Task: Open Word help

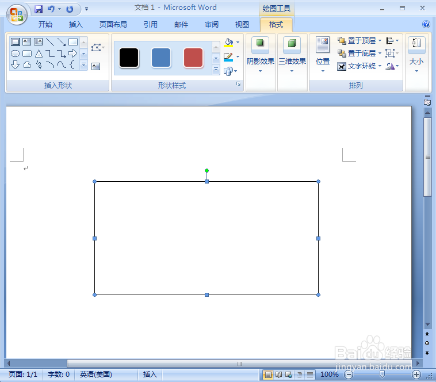Action: click(426, 24)
